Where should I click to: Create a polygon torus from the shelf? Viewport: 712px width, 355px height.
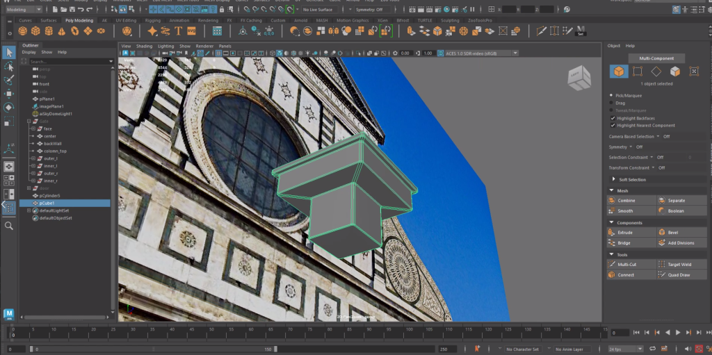pyautogui.click(x=75, y=31)
